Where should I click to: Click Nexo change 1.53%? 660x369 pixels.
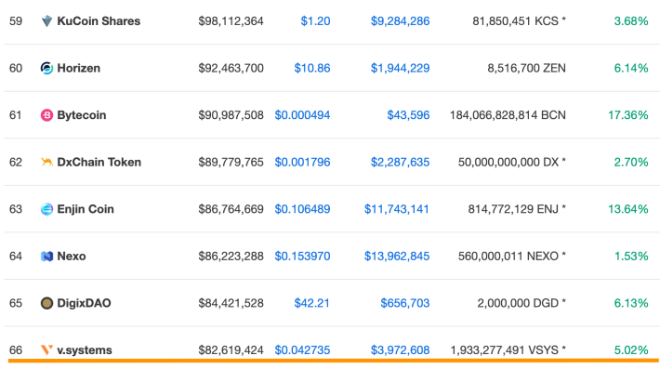(x=631, y=257)
